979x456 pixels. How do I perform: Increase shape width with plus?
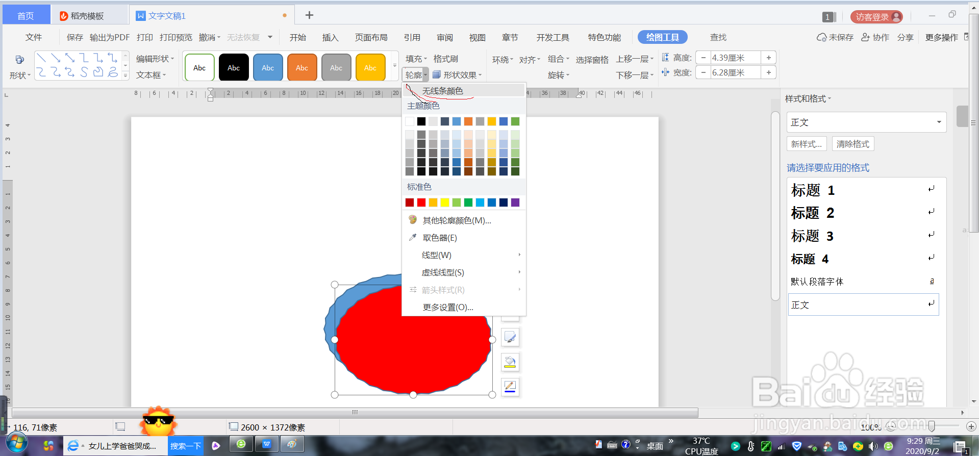point(769,72)
